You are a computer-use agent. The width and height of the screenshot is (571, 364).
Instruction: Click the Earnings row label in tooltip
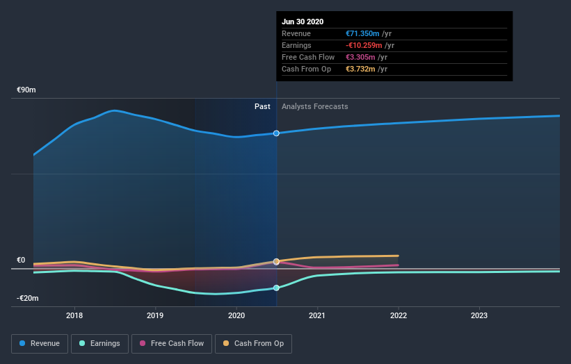point(296,45)
